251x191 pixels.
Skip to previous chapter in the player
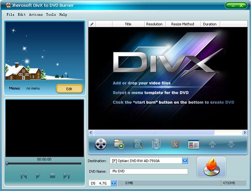coord(24,175)
